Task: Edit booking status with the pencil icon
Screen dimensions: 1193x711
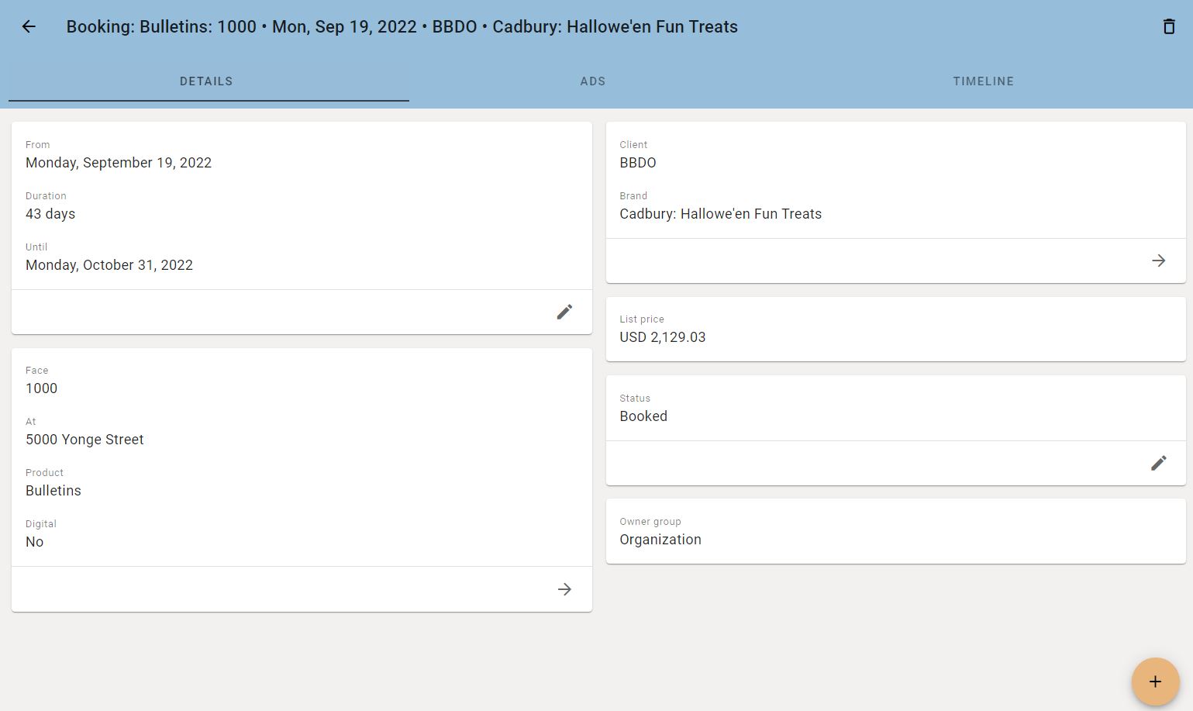Action: (x=1158, y=463)
